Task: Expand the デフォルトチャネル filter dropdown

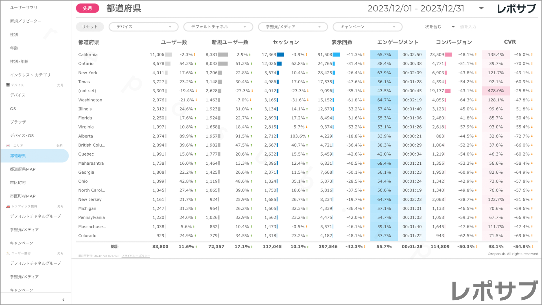Action: click(x=218, y=27)
